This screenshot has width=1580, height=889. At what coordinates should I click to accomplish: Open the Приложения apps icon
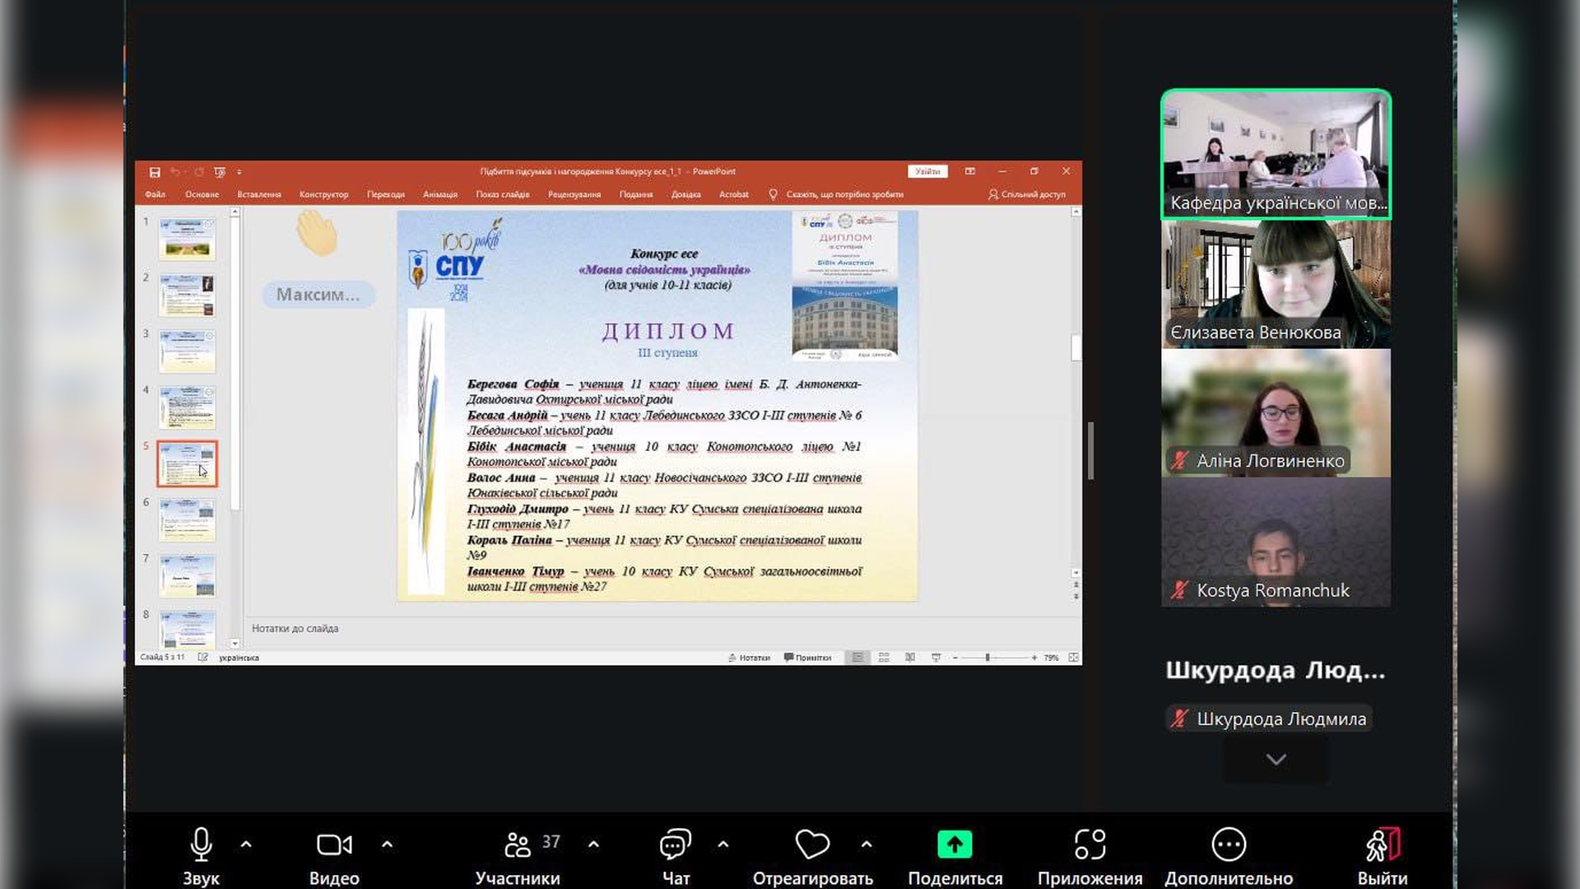(1090, 845)
